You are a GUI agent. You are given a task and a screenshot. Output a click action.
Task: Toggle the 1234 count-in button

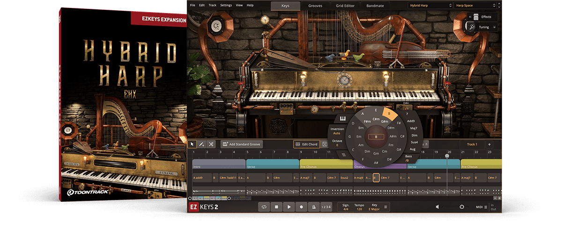(326, 207)
